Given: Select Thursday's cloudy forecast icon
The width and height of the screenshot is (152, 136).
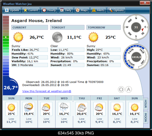Looking at the screenshot, I should coord(82,107).
